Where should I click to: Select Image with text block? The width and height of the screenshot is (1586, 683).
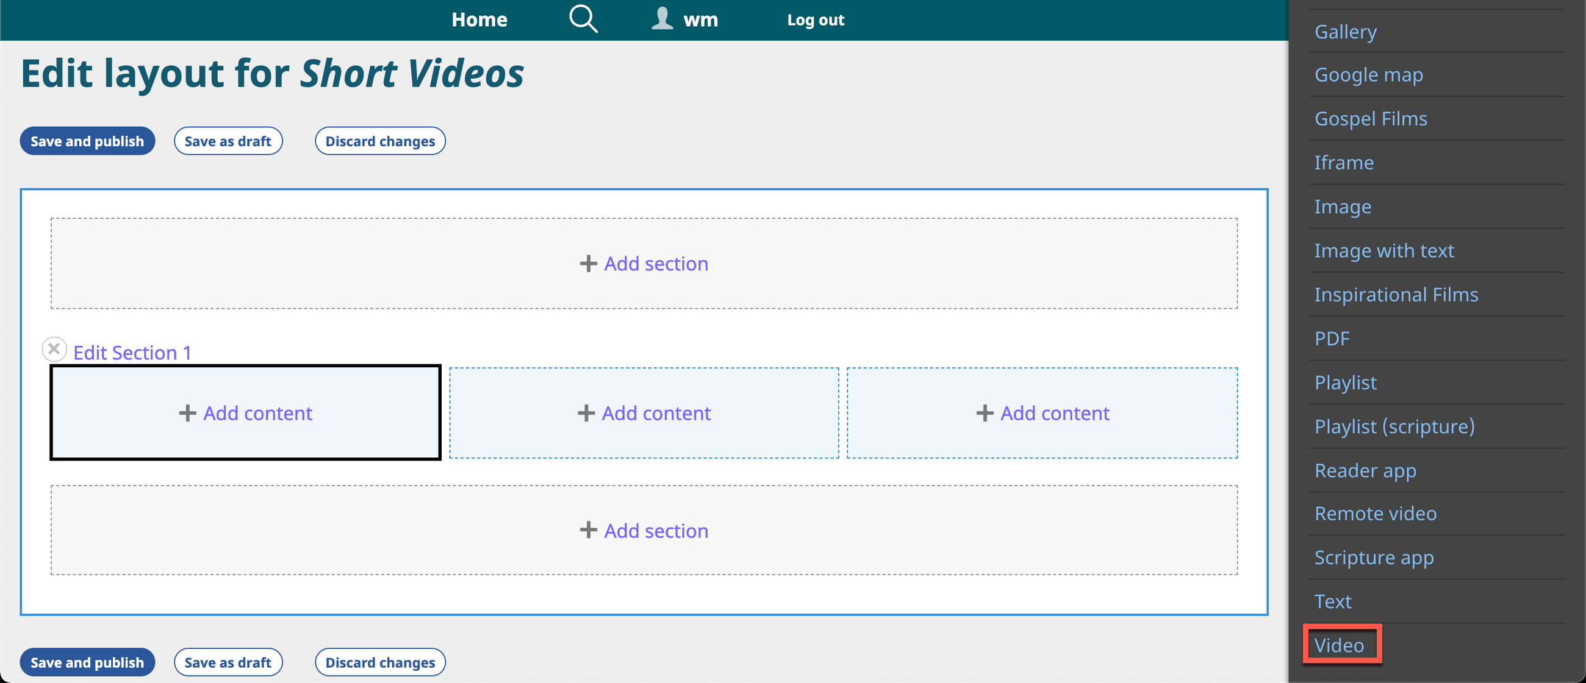pos(1383,251)
